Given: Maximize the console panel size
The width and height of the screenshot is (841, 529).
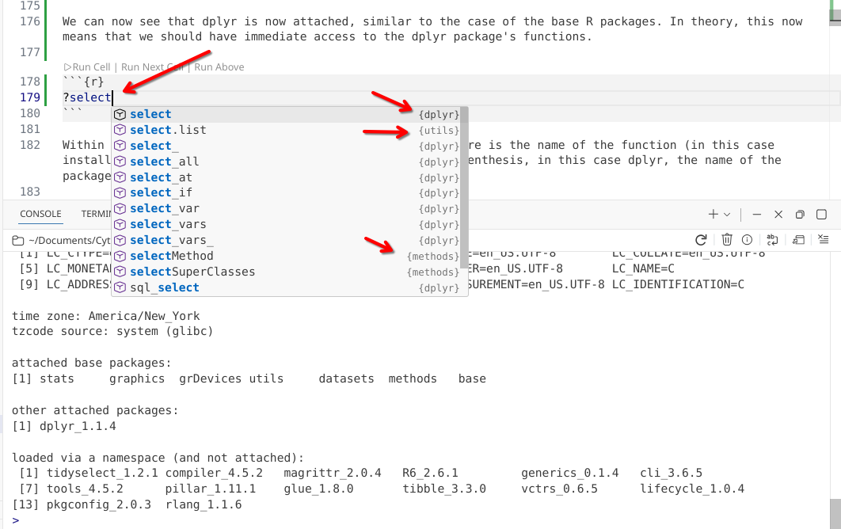Looking at the screenshot, I should 822,215.
